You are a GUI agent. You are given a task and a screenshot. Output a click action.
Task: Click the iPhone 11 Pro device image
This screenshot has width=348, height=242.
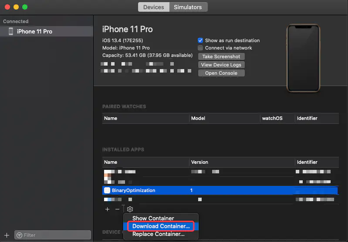(x=303, y=58)
